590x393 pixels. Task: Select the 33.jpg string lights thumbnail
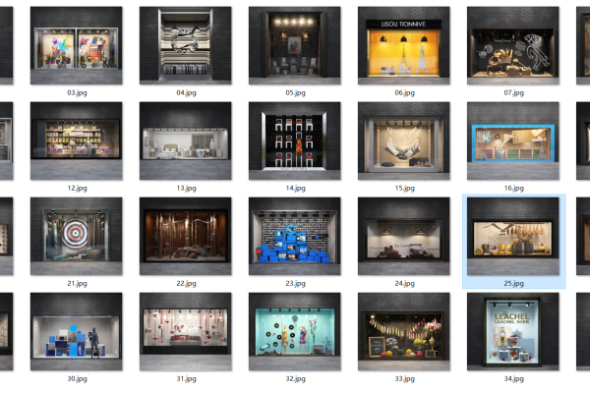coord(403,331)
